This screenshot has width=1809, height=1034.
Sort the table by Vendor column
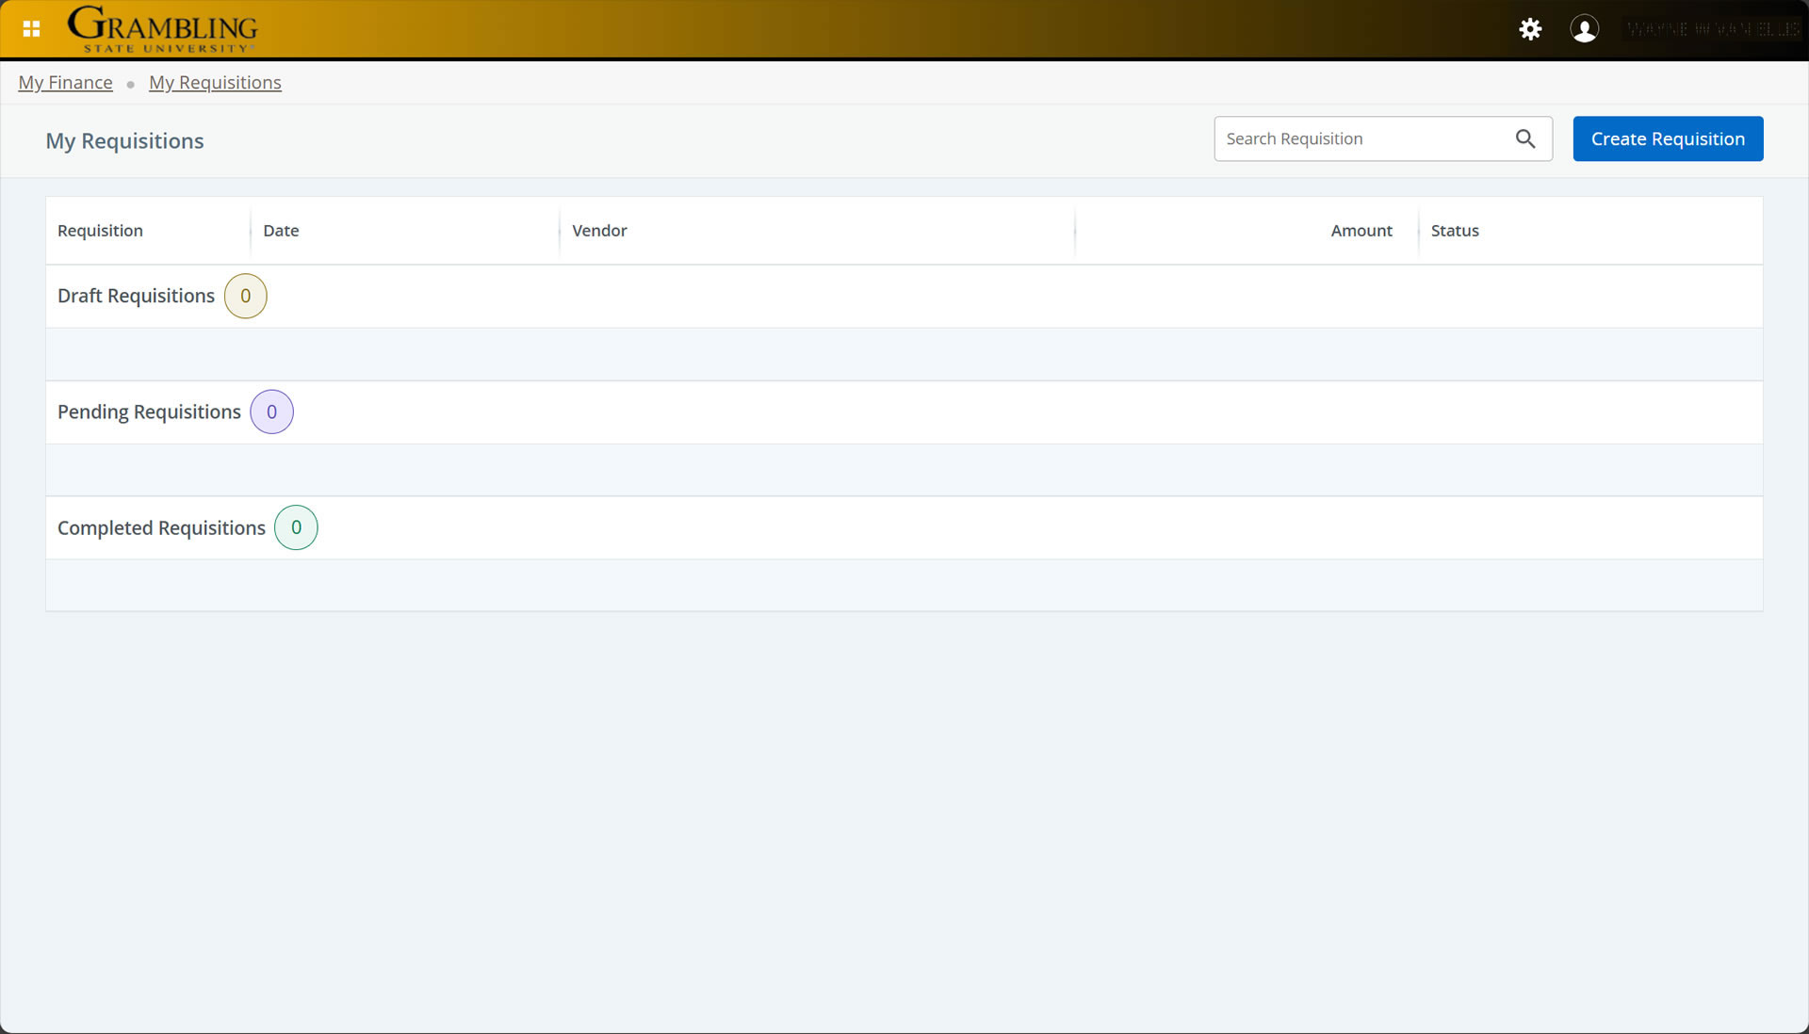coord(599,230)
